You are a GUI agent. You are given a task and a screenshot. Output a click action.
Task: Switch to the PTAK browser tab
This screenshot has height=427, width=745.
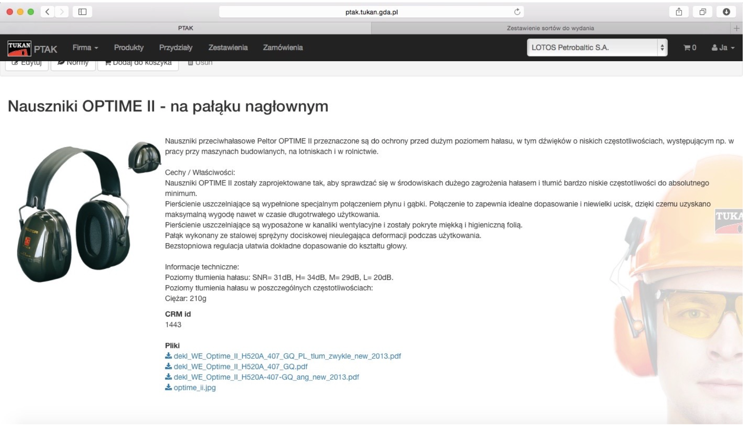pos(185,28)
